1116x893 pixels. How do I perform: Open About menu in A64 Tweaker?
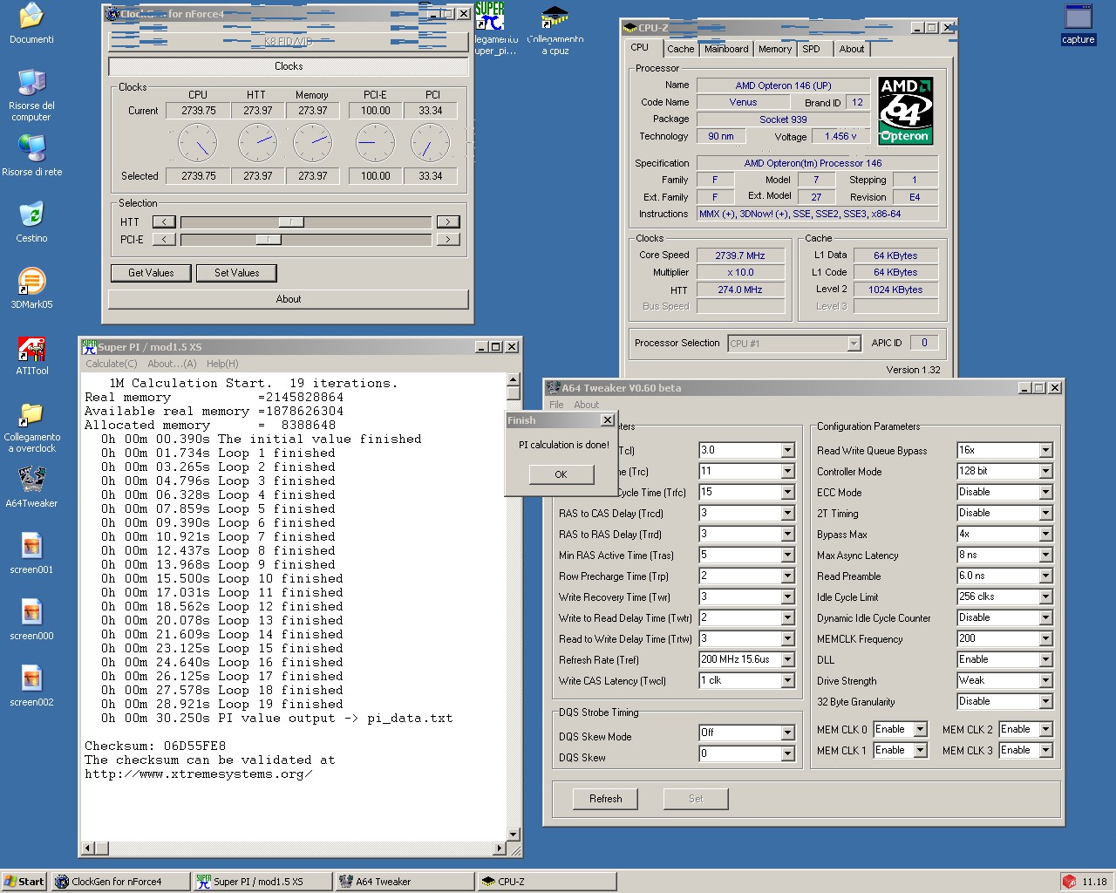click(x=586, y=405)
